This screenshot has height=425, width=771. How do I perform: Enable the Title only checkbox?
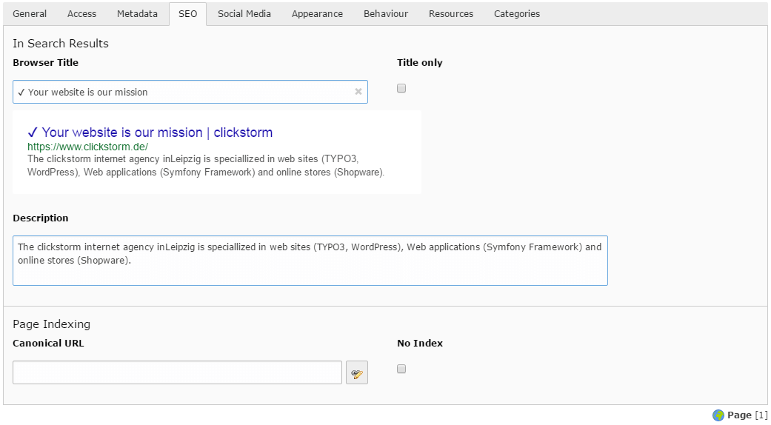(401, 89)
